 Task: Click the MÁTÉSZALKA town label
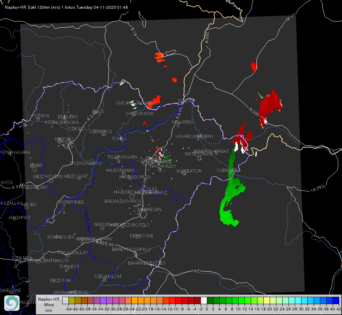(199, 154)
